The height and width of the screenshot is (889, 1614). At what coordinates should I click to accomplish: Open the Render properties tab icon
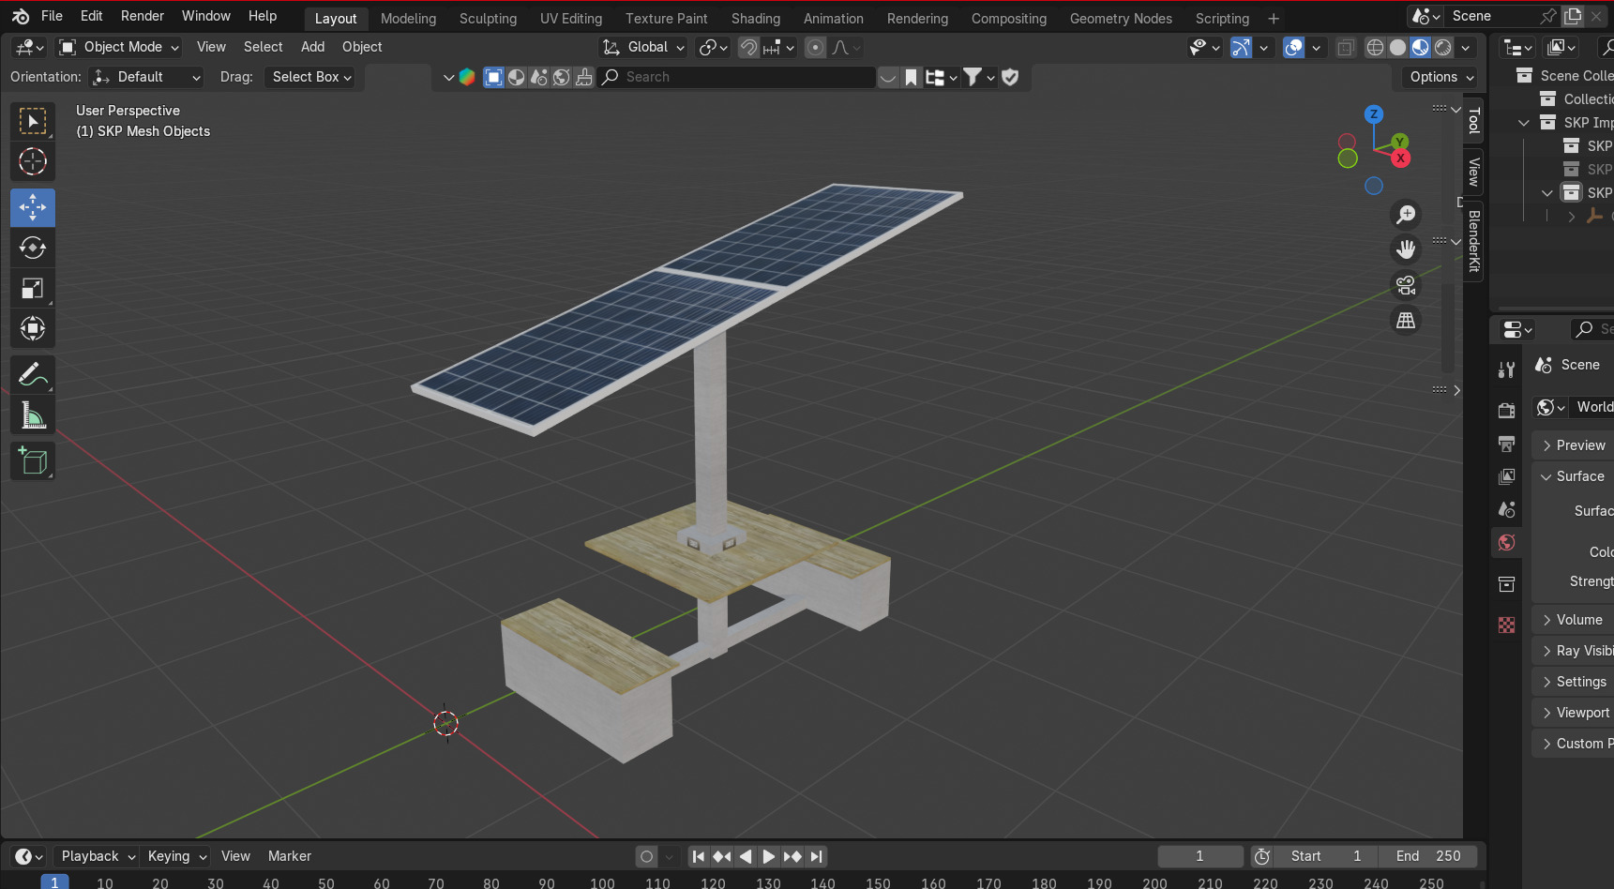pos(1507,411)
